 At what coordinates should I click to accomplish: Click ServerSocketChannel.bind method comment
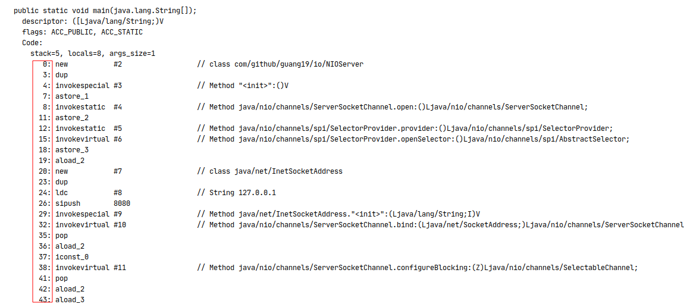point(440,225)
